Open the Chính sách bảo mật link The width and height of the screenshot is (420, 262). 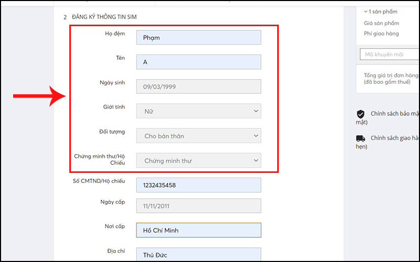pyautogui.click(x=394, y=114)
